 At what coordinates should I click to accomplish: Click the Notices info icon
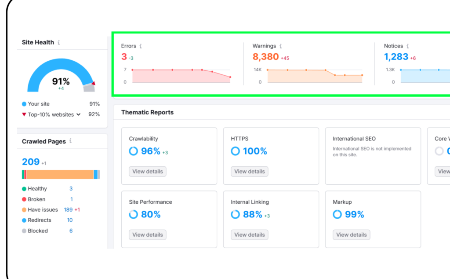[x=407, y=46]
